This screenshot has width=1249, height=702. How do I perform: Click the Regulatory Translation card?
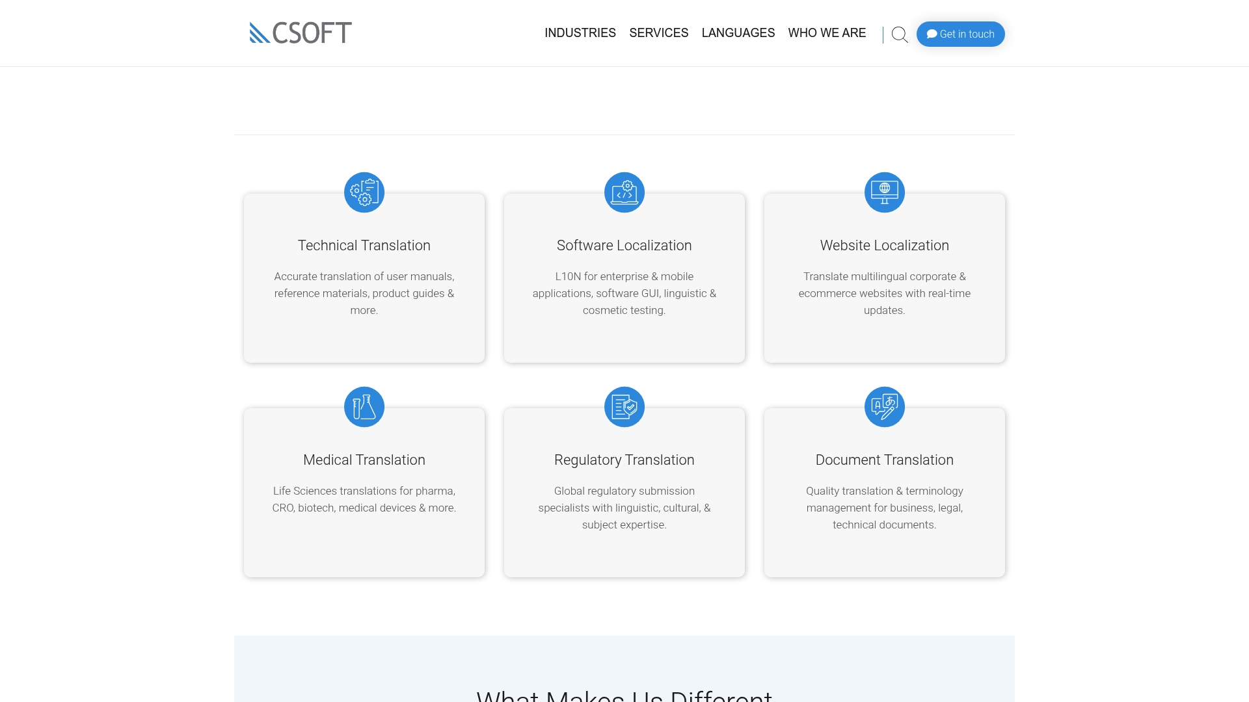pos(624,492)
